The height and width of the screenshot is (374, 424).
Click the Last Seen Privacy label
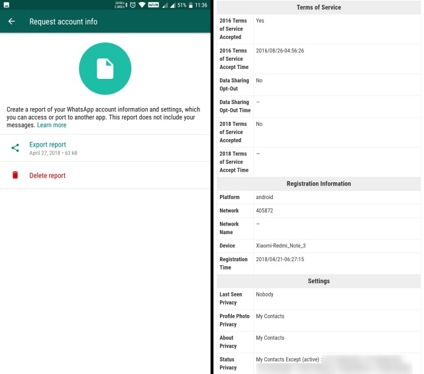pos(231,298)
